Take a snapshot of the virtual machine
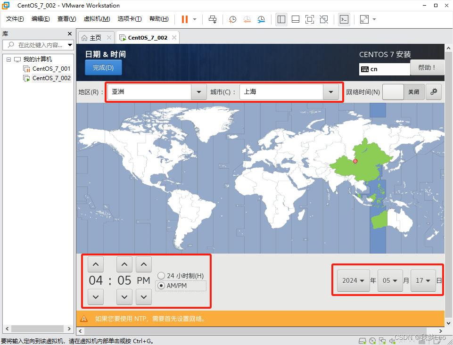Screen dimensions: 453x345 click(232, 19)
